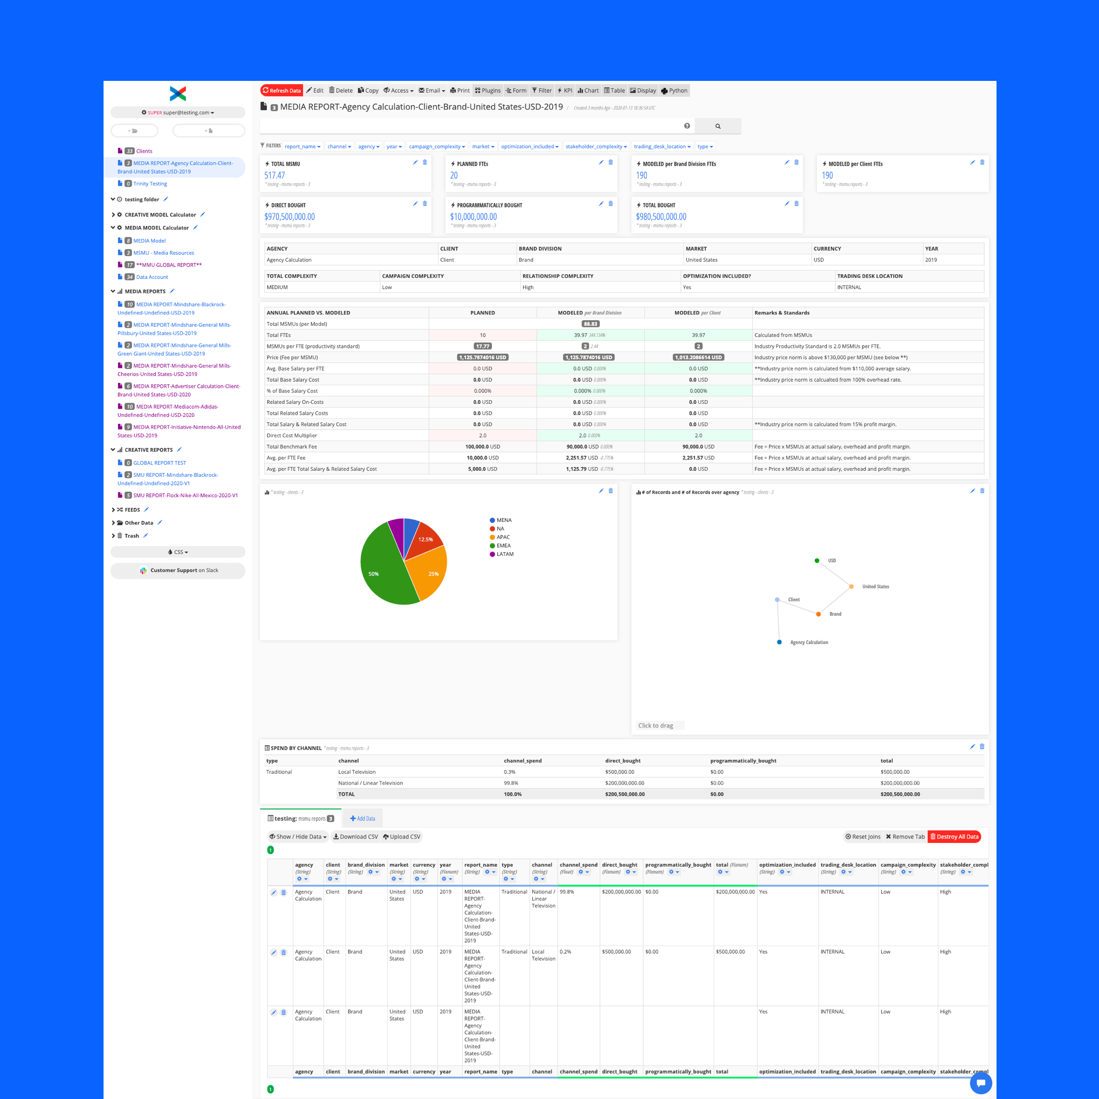Viewport: 1099px width, 1099px height.
Task: Open the CSS dropdown in sidebar
Action: tap(178, 552)
